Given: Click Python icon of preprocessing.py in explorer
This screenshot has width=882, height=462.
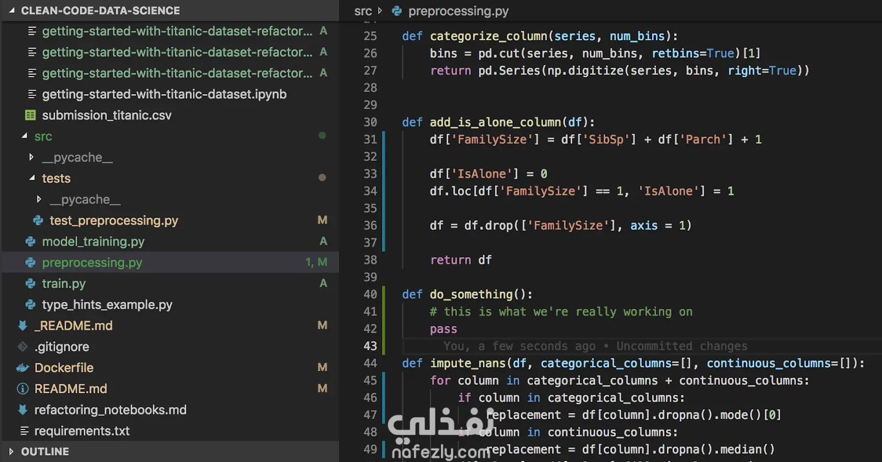Looking at the screenshot, I should click(30, 263).
